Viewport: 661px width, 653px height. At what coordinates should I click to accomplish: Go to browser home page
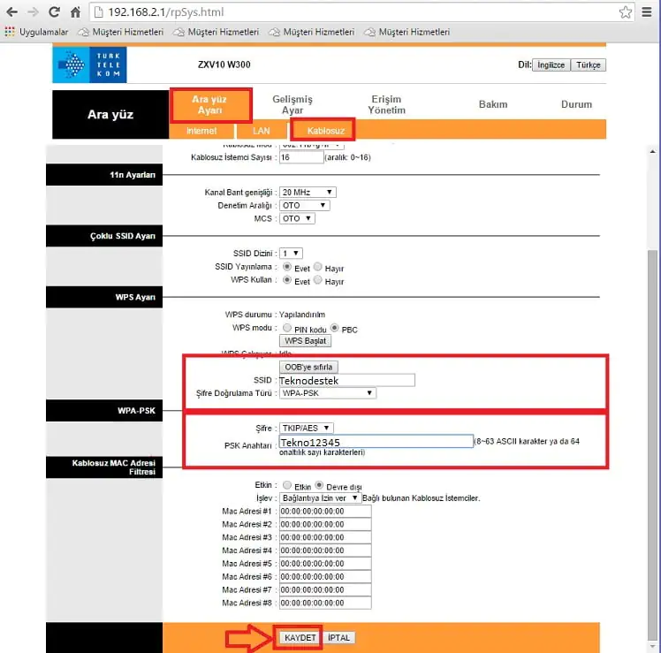click(x=75, y=12)
